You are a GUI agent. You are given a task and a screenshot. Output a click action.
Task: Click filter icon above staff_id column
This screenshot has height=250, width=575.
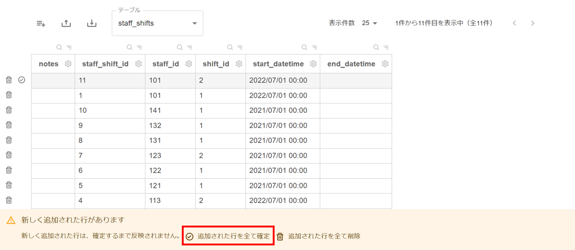(190, 47)
